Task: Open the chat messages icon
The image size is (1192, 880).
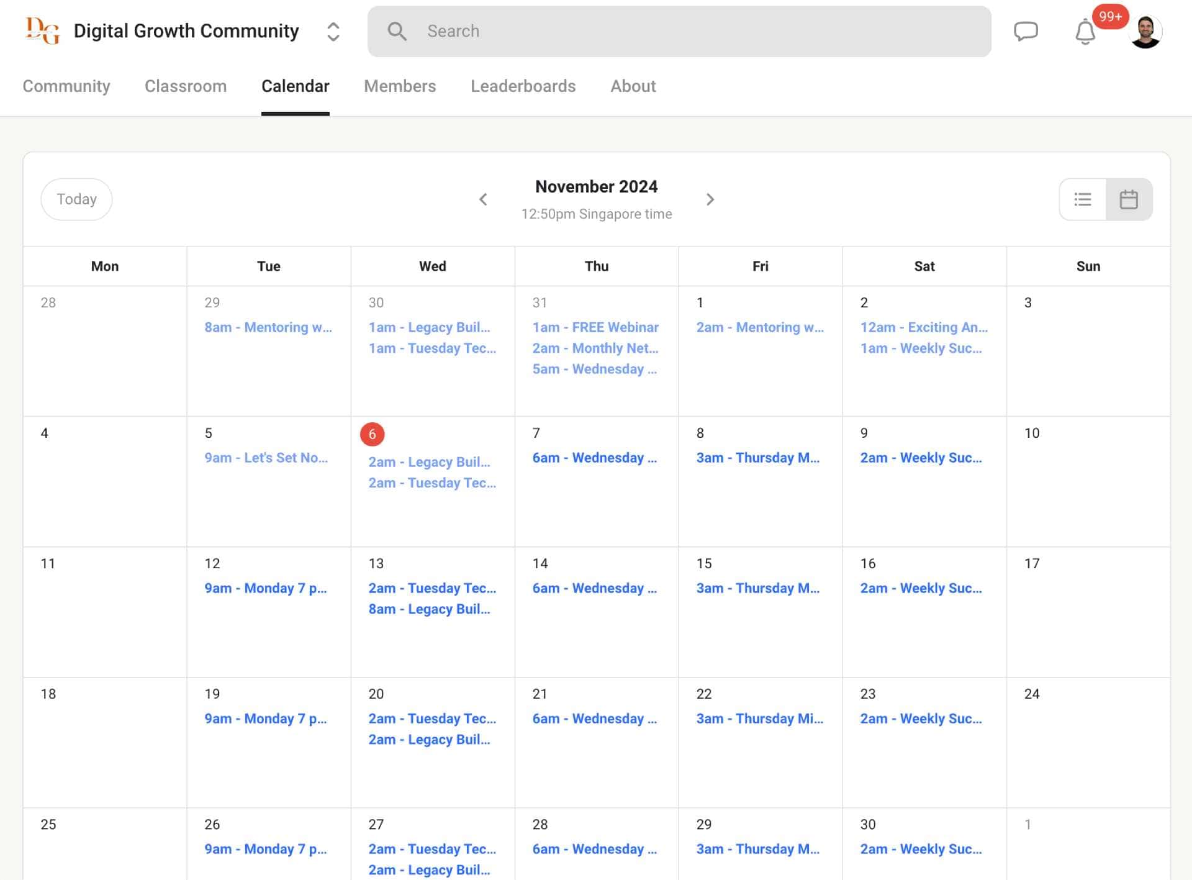Action: pos(1026,31)
